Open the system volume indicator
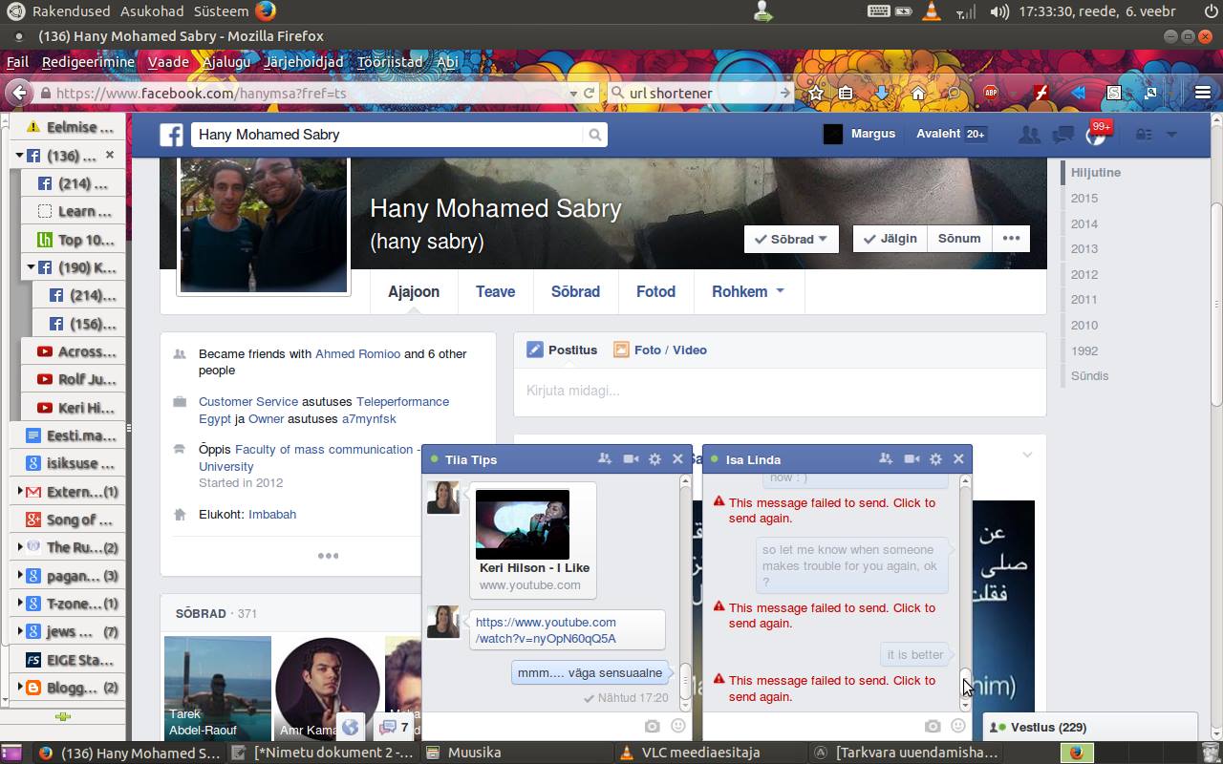 (998, 11)
